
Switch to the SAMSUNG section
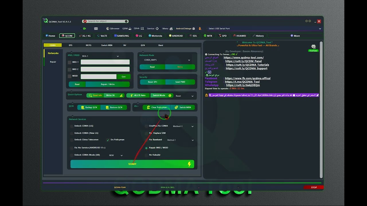tap(122, 36)
